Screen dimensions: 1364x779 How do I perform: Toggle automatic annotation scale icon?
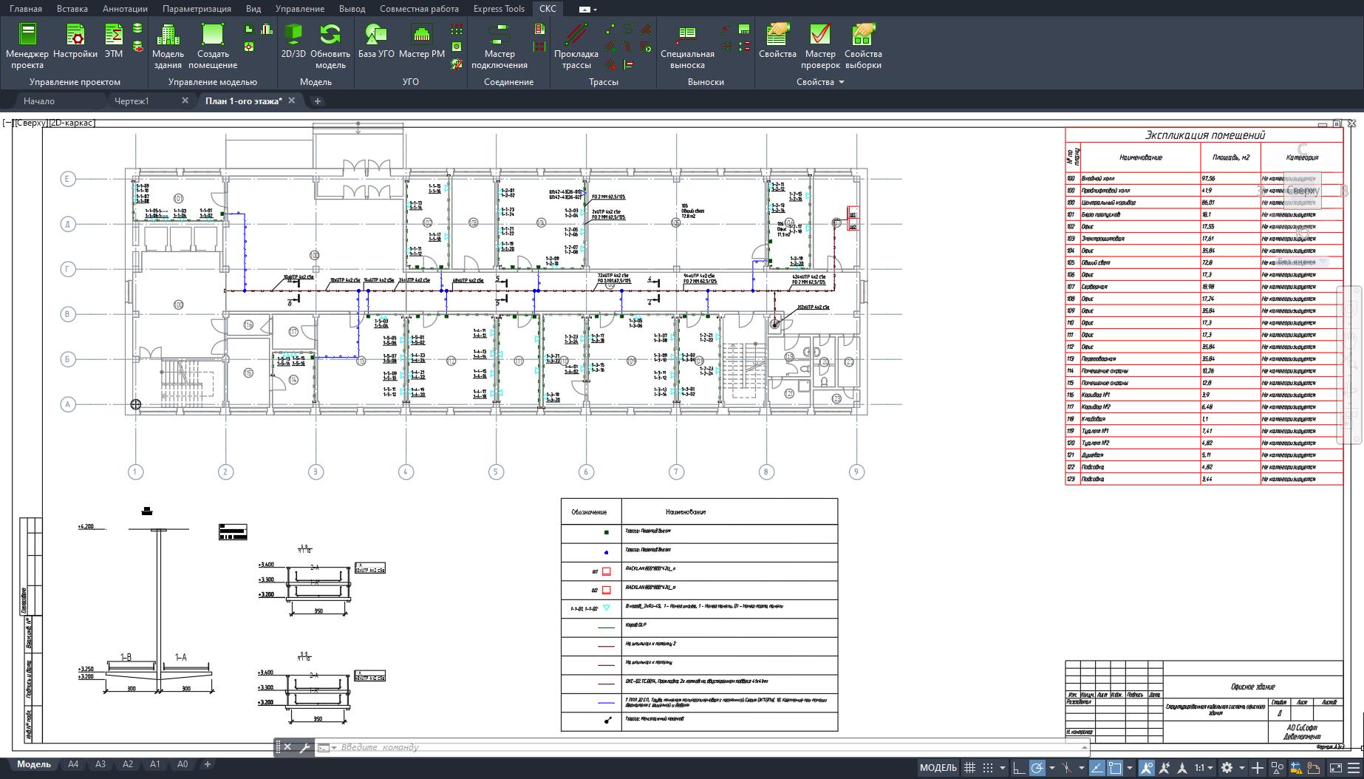click(1164, 768)
